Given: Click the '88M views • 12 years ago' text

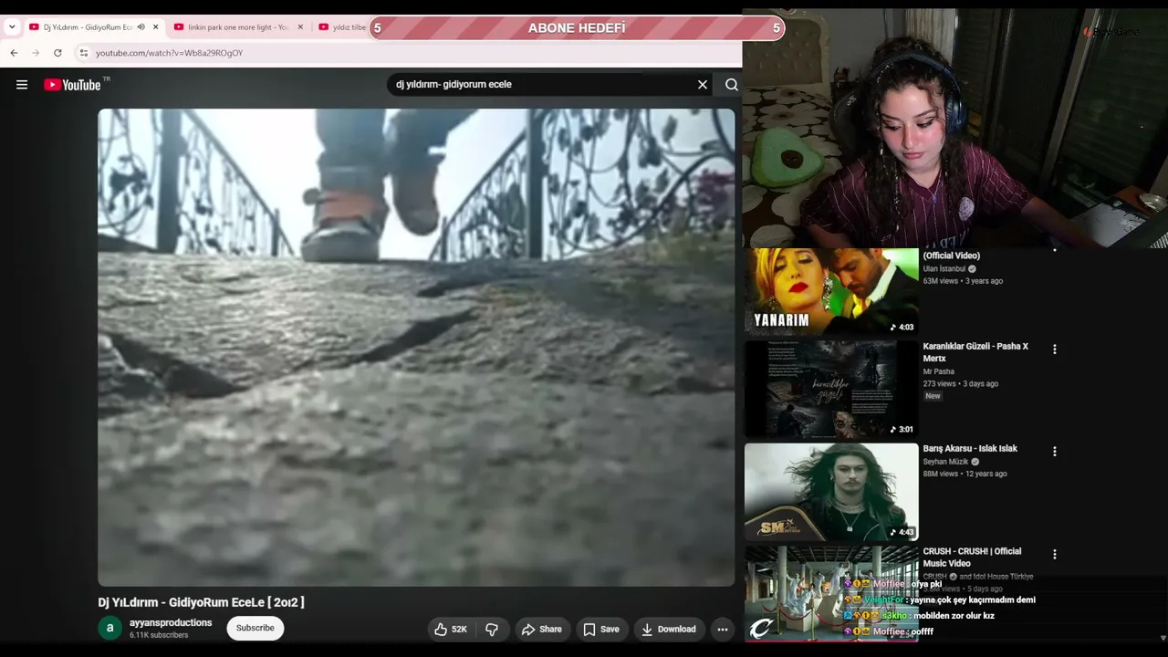Looking at the screenshot, I should click(965, 474).
